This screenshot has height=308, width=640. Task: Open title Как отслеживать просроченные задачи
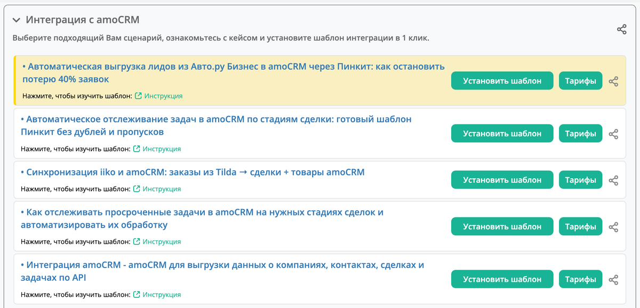click(202, 219)
